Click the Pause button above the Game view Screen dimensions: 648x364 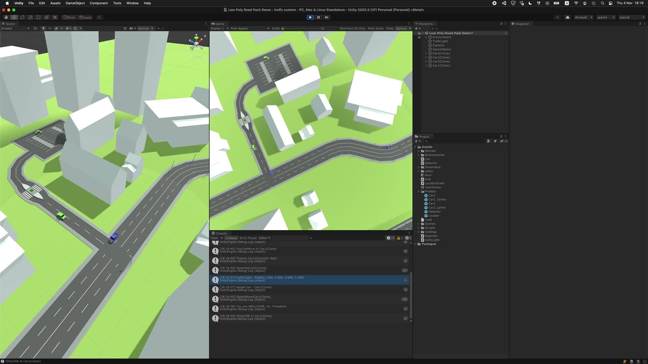318,17
